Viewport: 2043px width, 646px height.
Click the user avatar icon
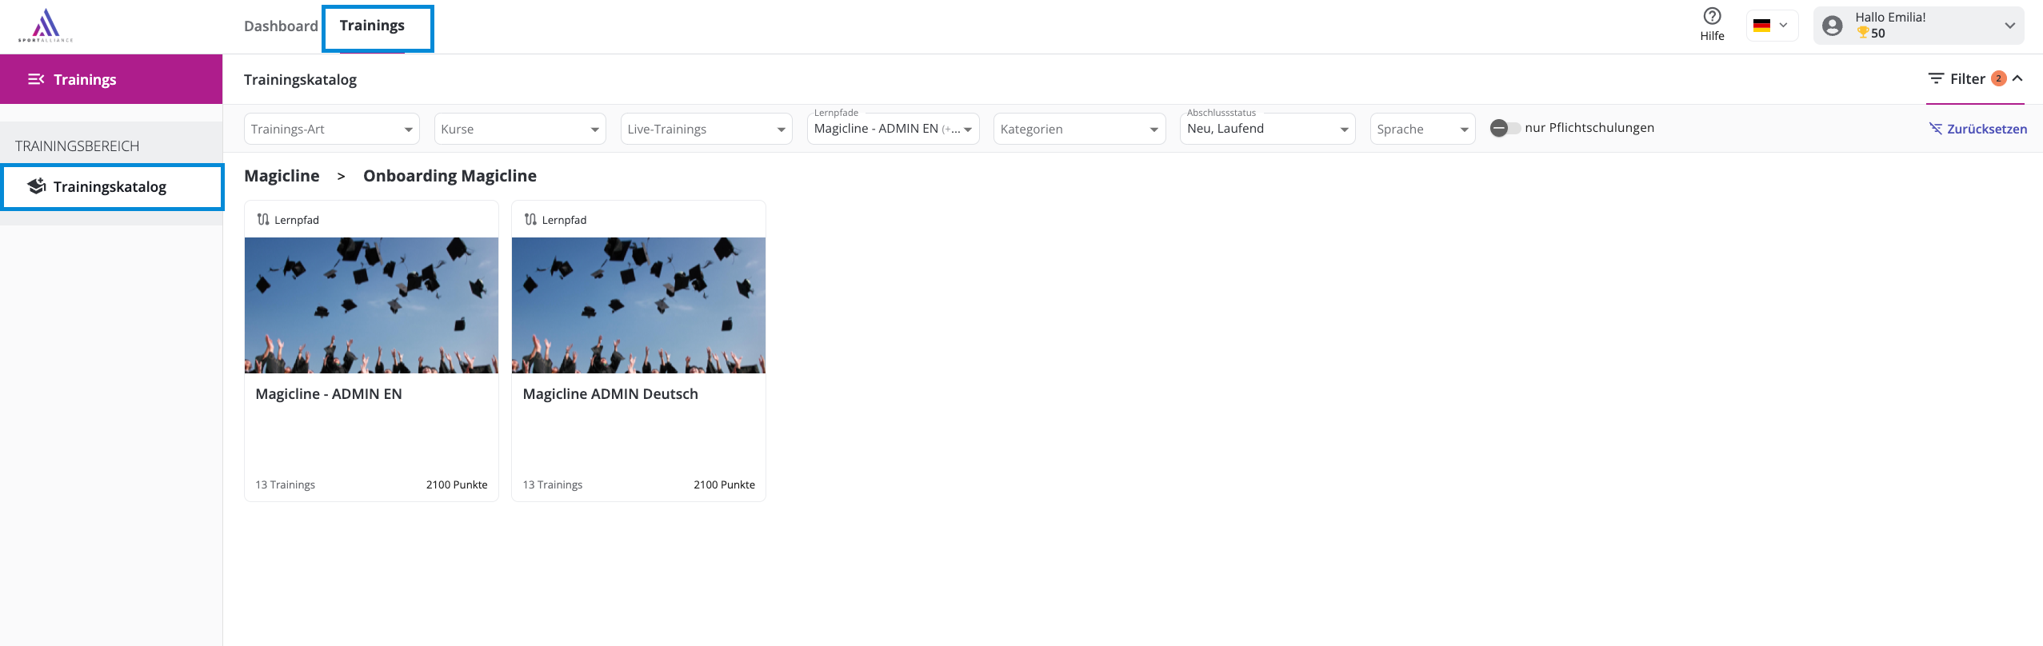[1832, 26]
